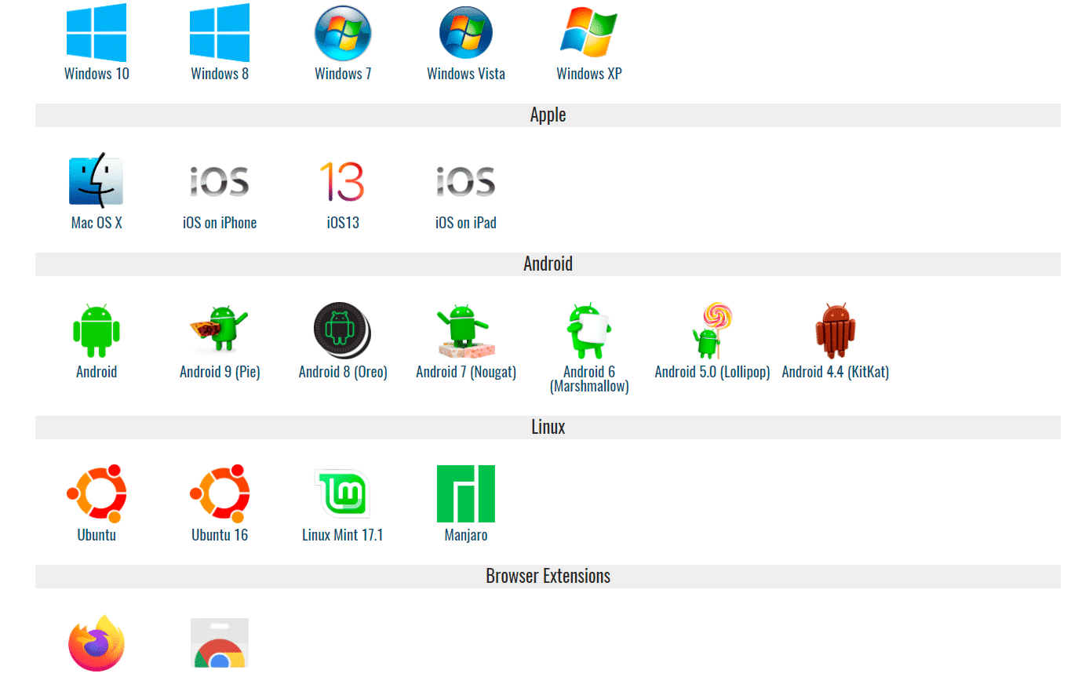Image resolution: width=1089 pixels, height=677 pixels.
Task: Choose the Windows XP flag icon
Action: click(589, 33)
